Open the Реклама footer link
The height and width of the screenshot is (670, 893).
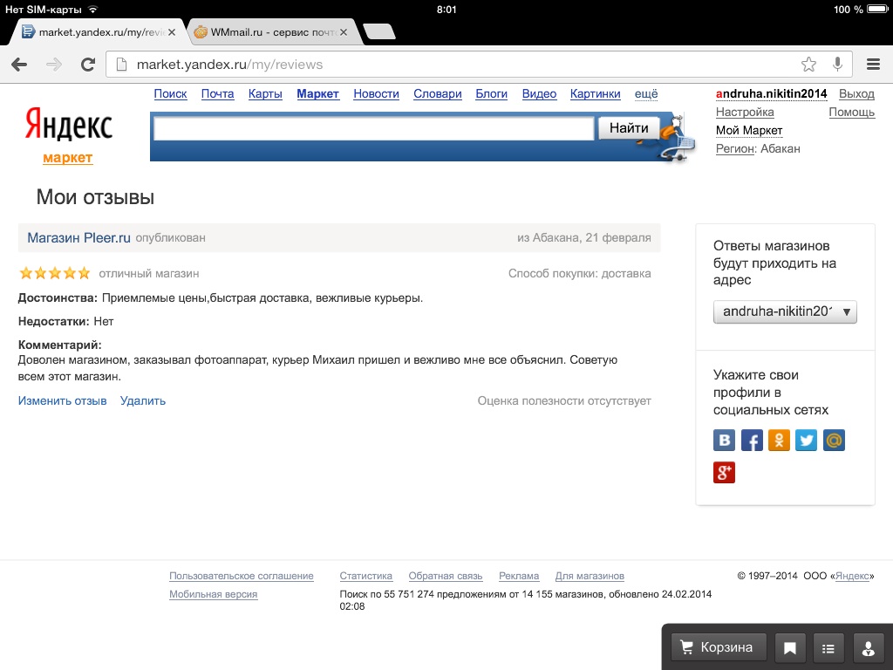519,576
